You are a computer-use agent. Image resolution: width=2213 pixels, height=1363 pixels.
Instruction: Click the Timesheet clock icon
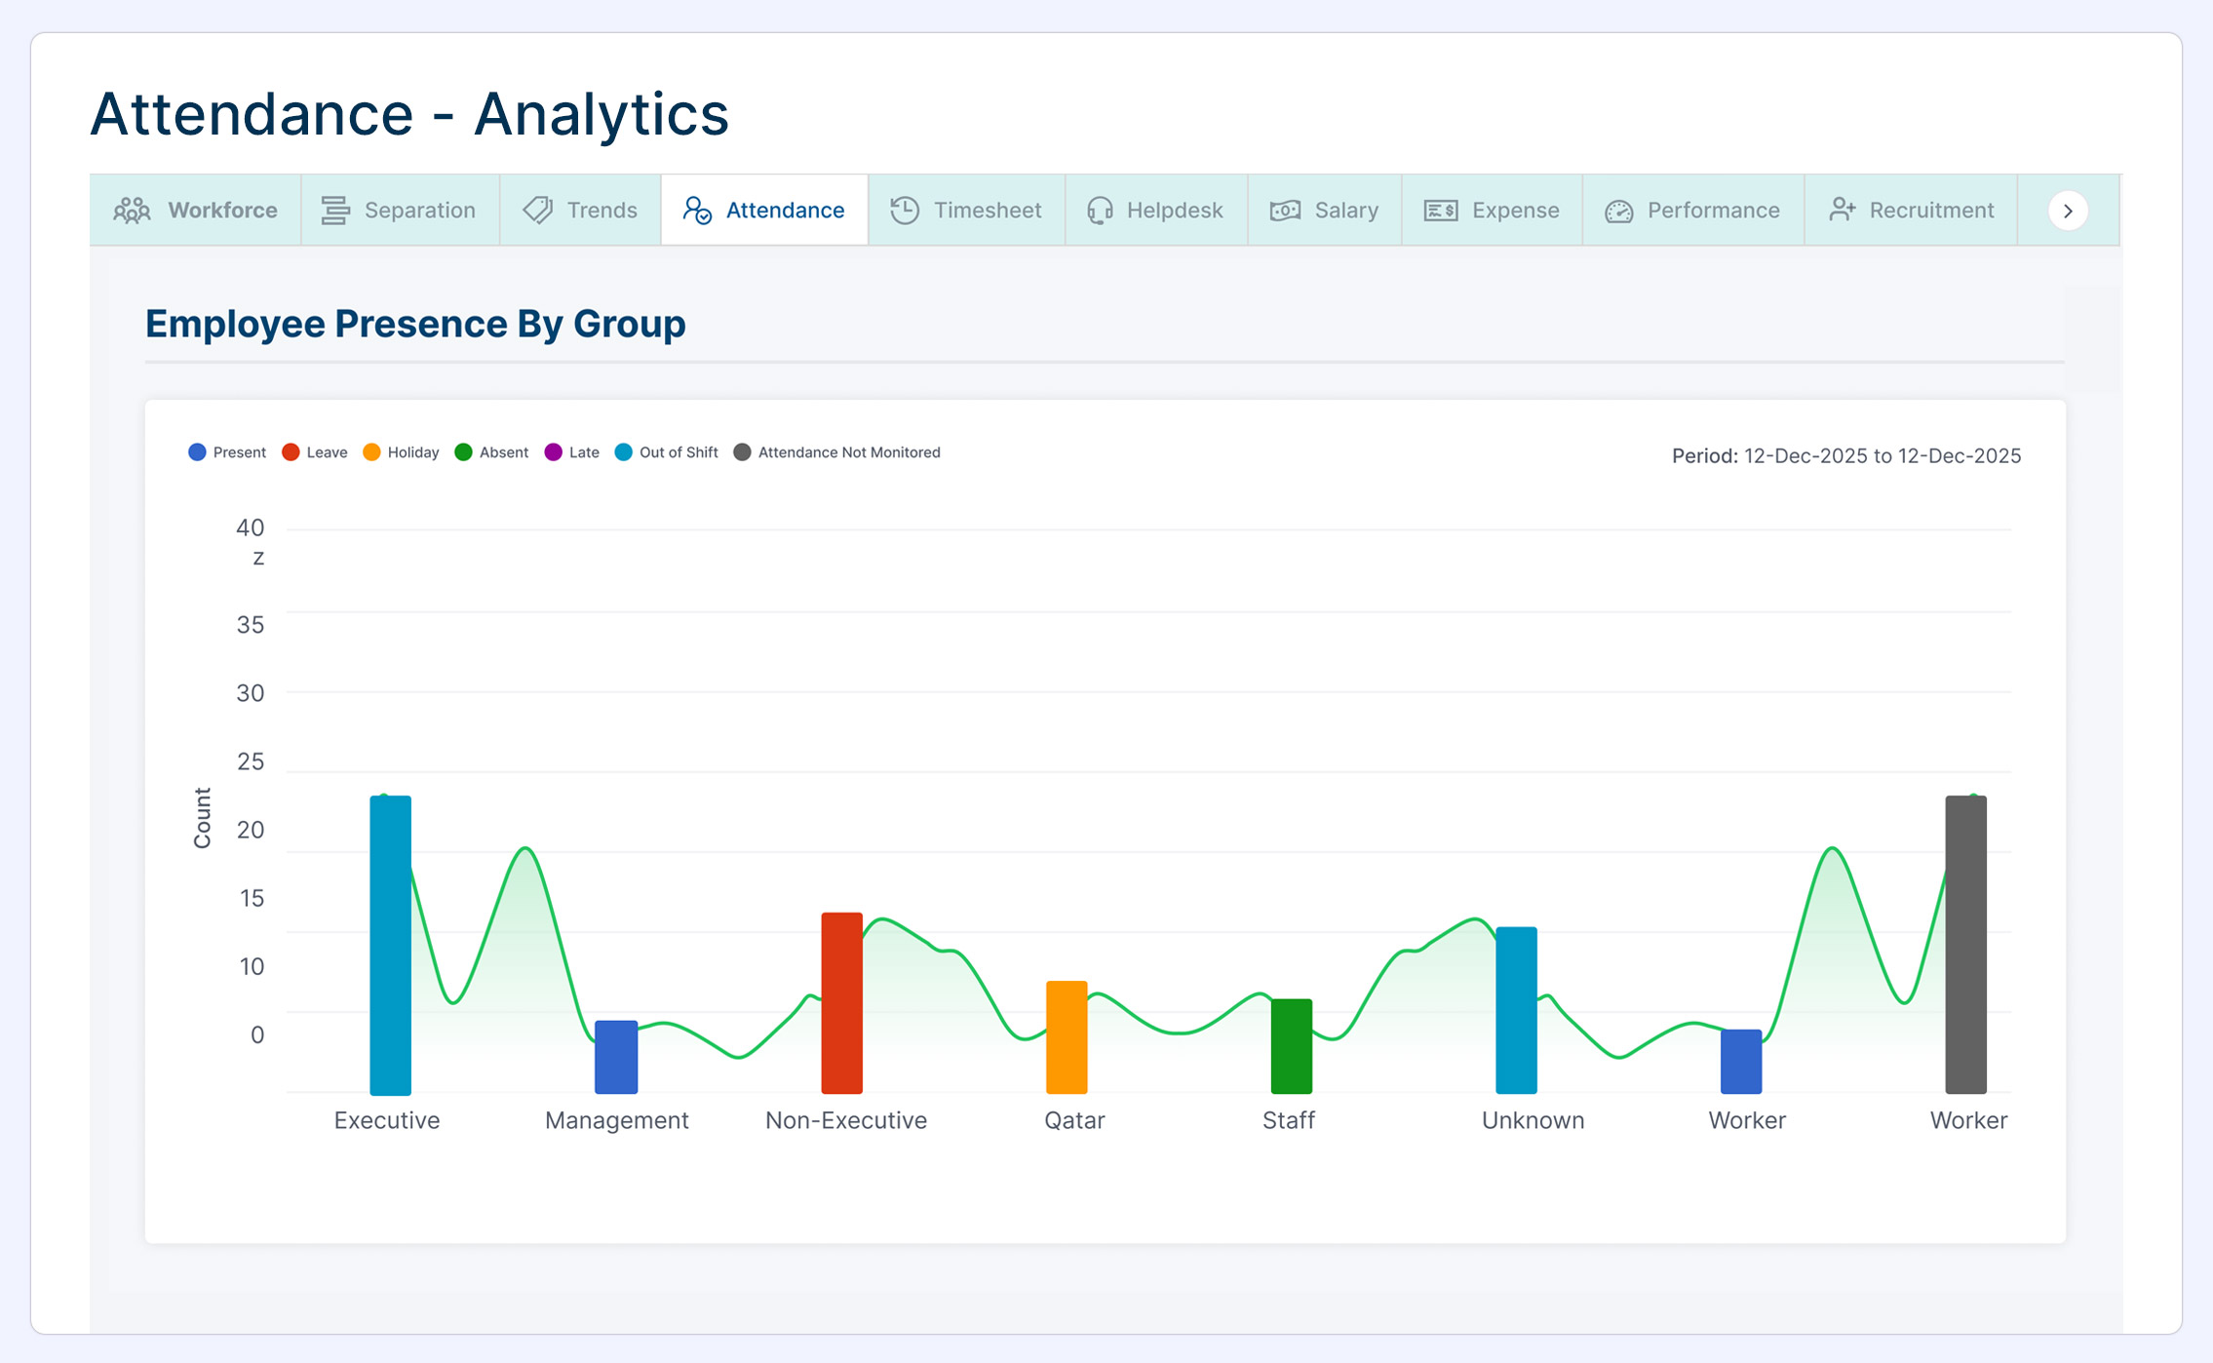(x=905, y=211)
